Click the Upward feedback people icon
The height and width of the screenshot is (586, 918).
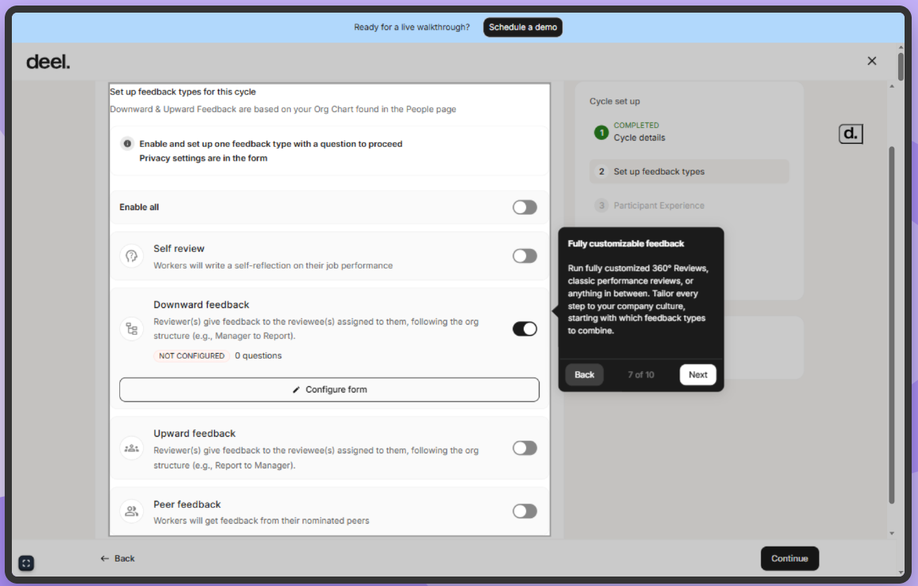(131, 449)
